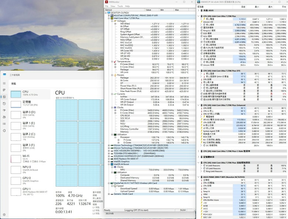Select NPU 0 Intel AI Boost entry
The width and height of the screenshot is (288, 219).
point(30,170)
